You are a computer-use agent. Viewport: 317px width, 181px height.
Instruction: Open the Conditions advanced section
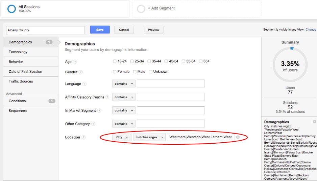(x=17, y=101)
